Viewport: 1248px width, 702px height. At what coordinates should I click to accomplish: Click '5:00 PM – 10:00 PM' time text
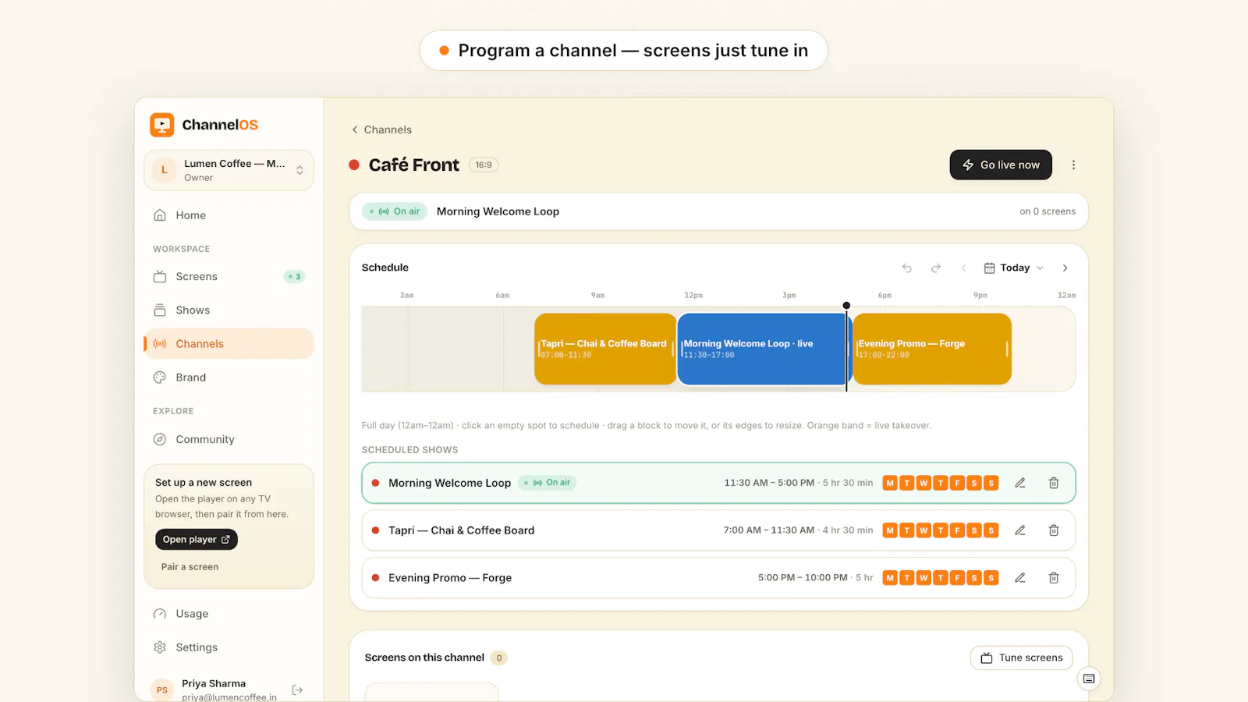[x=803, y=578]
